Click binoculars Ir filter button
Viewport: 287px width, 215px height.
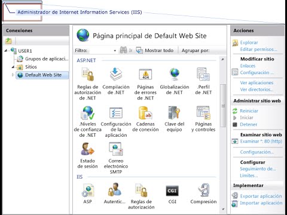click(126, 50)
